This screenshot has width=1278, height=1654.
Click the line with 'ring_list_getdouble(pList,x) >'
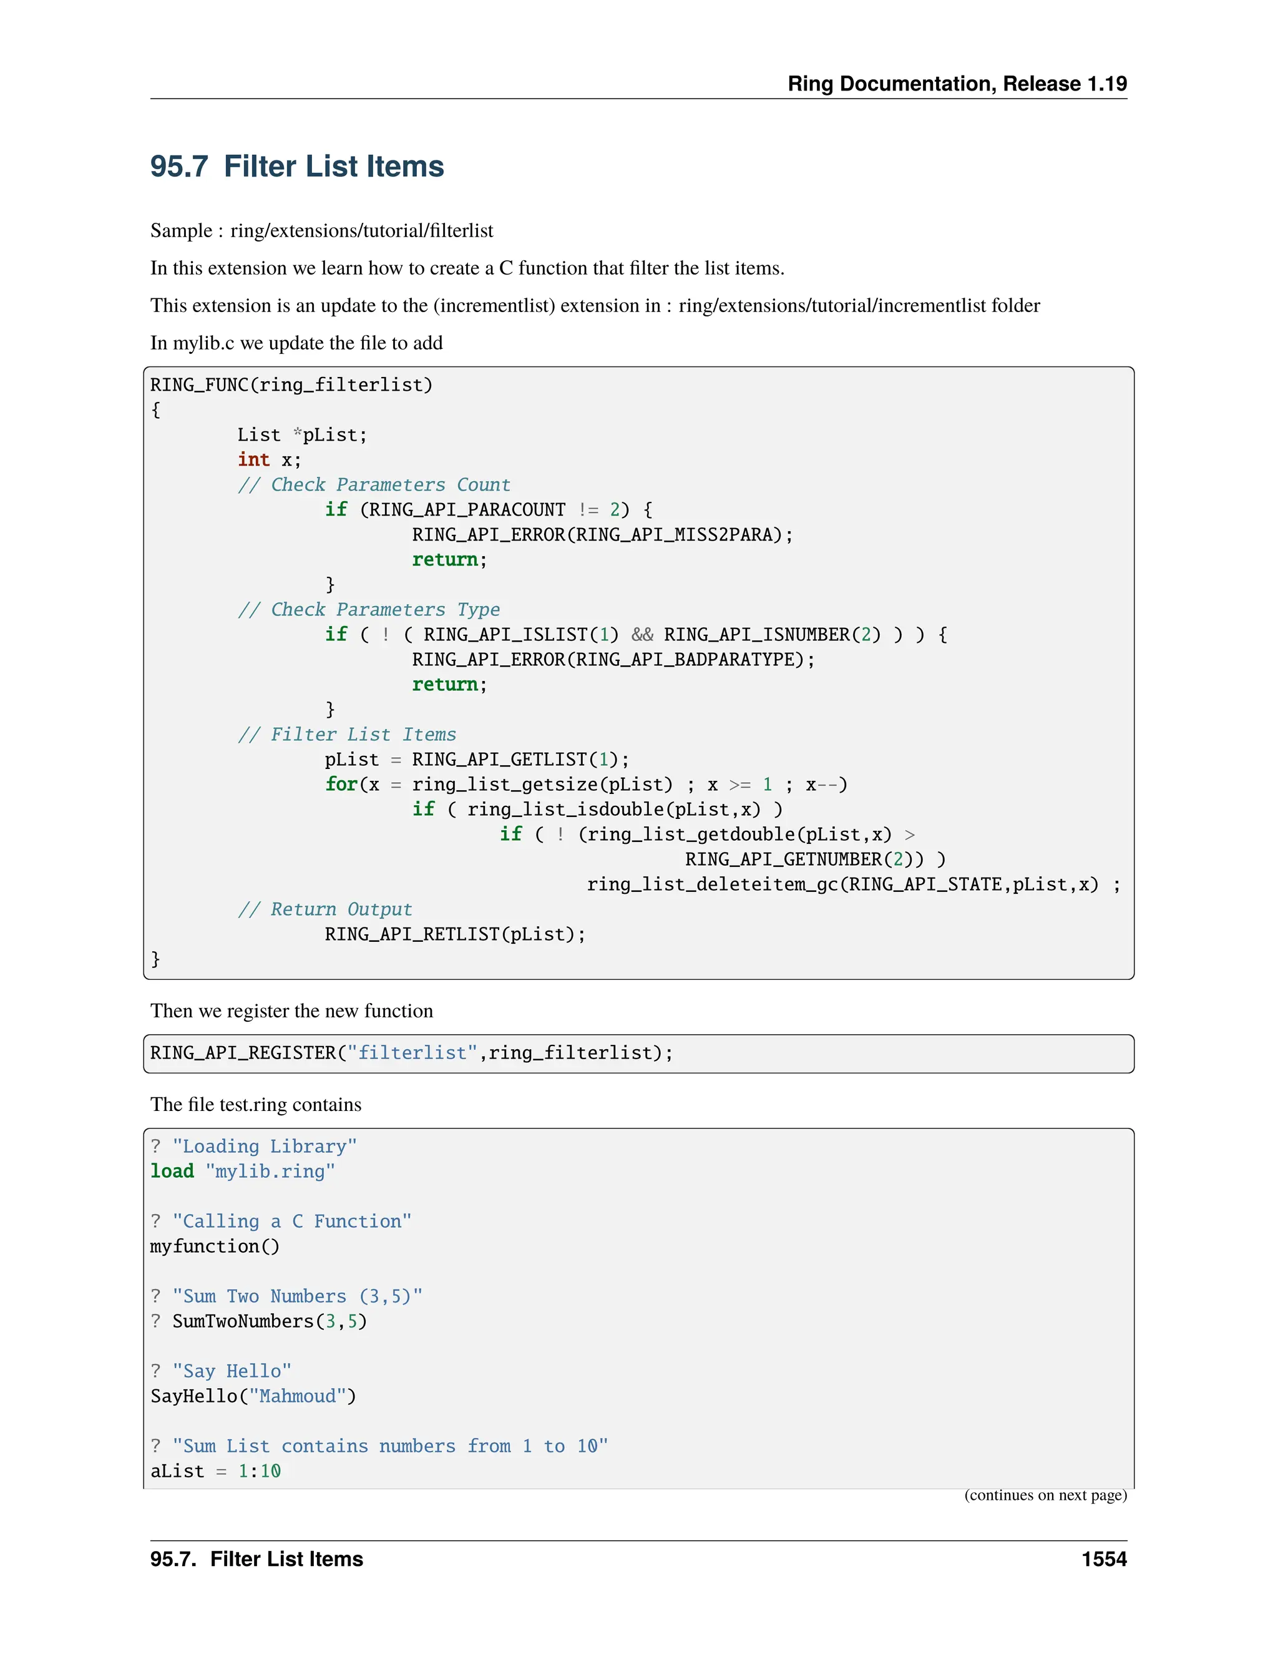click(707, 834)
